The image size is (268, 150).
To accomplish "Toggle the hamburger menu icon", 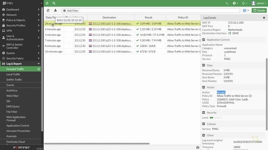I will pyautogui.click(x=47, y=3).
